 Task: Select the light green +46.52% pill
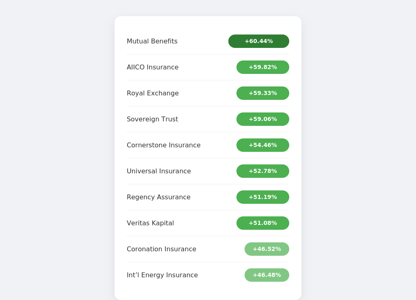coord(267,249)
